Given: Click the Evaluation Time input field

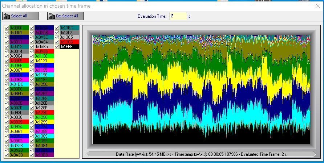Looking at the screenshot, I should (x=178, y=16).
